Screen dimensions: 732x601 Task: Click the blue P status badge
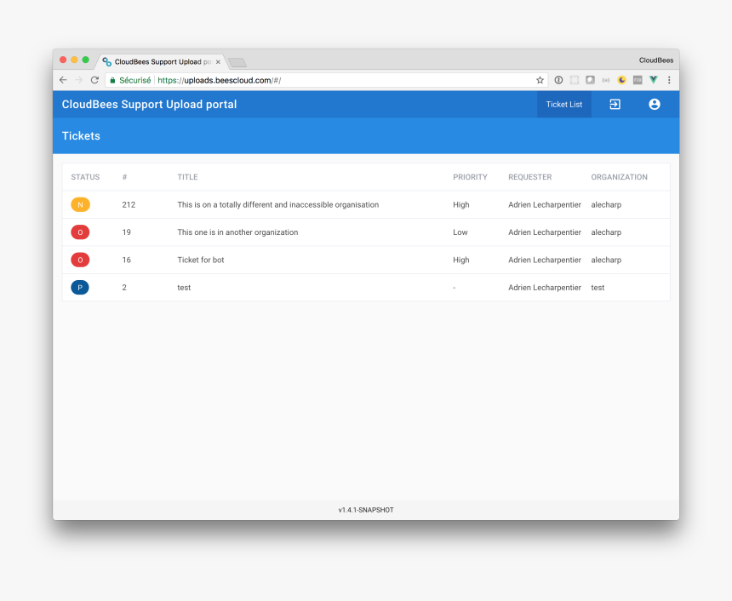[x=80, y=287]
